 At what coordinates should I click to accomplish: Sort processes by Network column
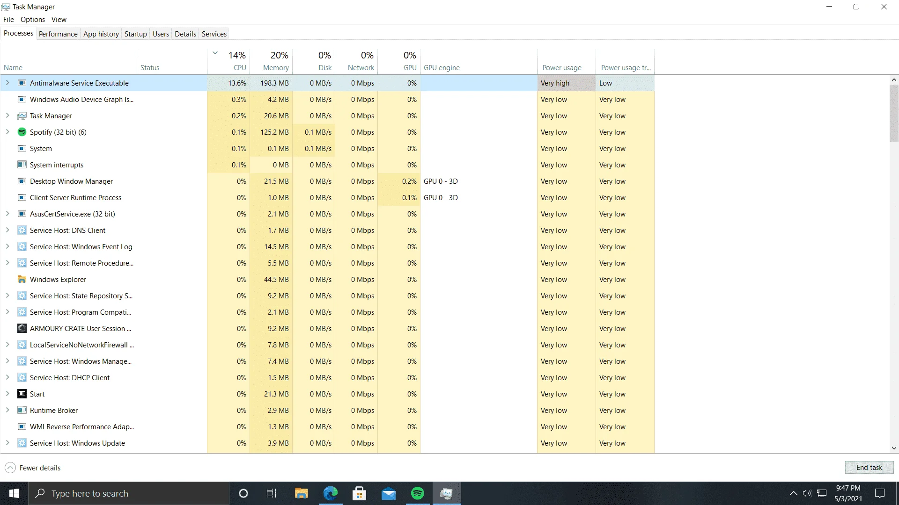coord(356,61)
